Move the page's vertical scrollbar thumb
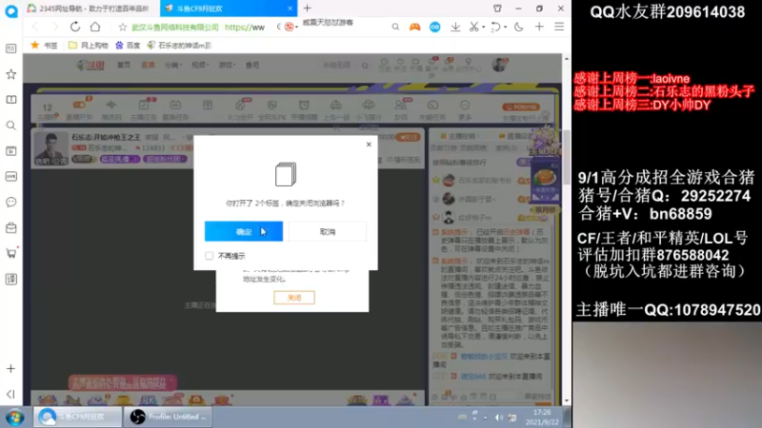Screen dimensions: 762x428 click(567, 157)
